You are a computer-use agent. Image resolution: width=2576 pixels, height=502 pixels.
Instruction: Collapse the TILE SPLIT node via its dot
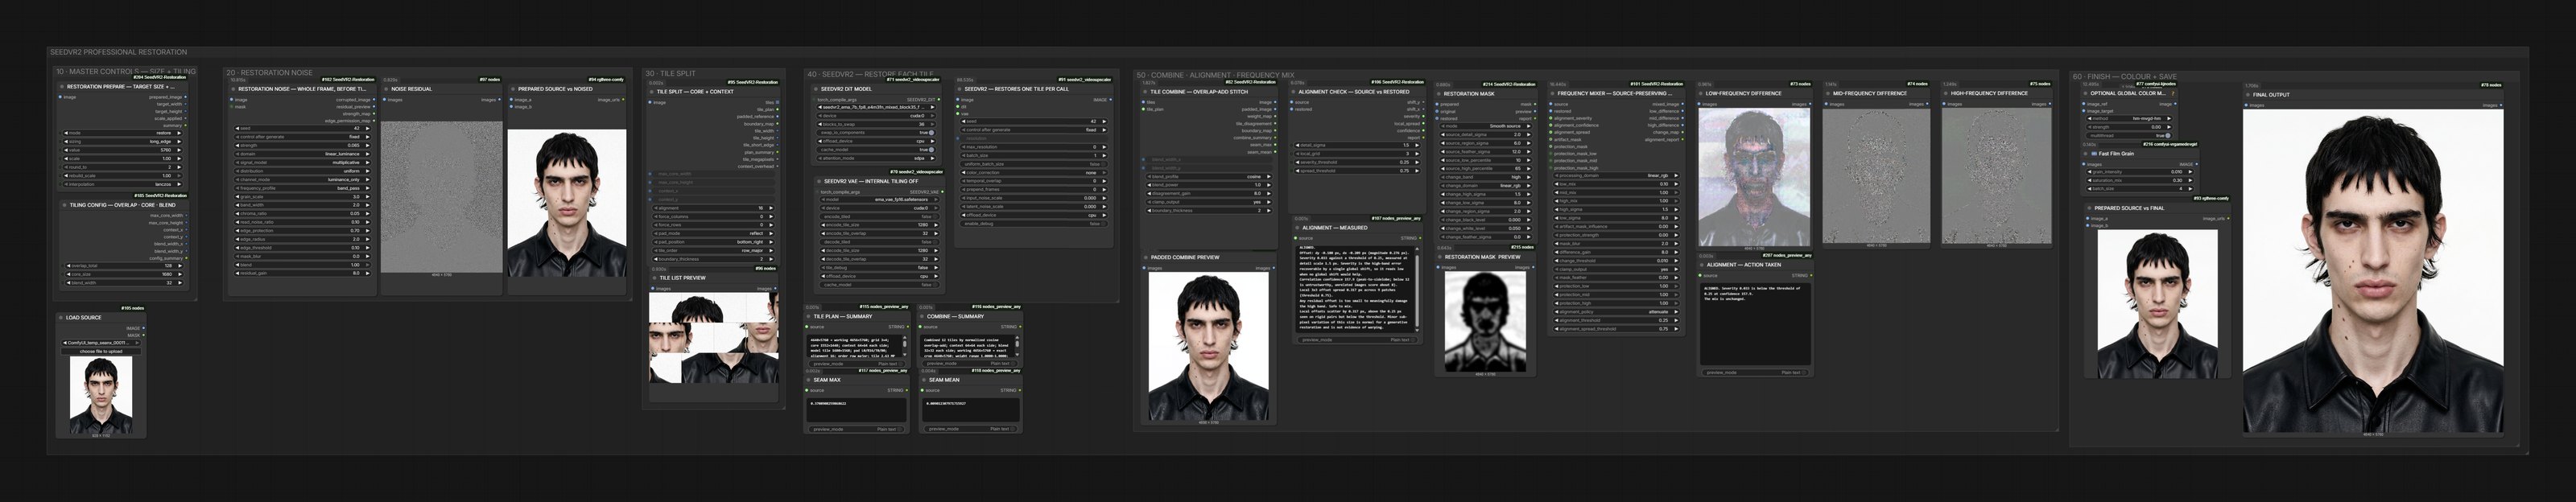(x=652, y=92)
